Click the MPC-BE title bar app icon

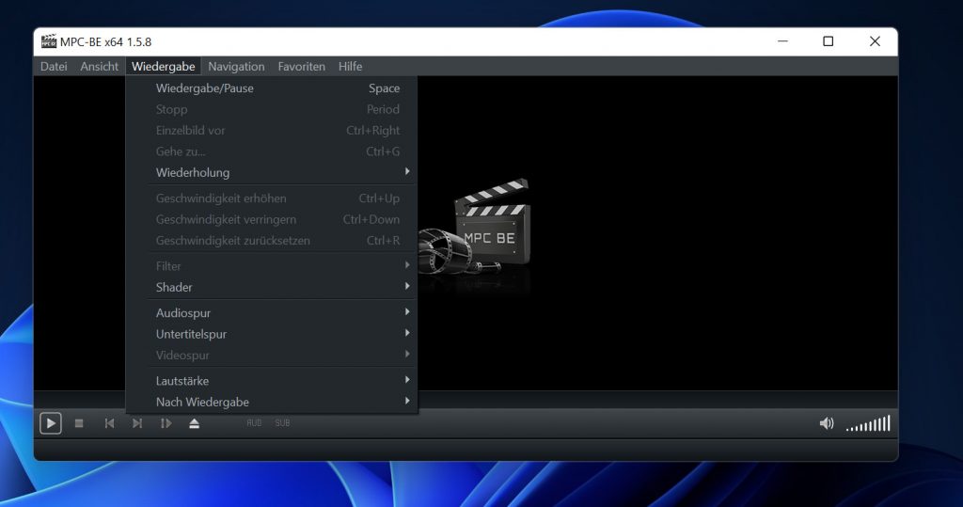(49, 41)
